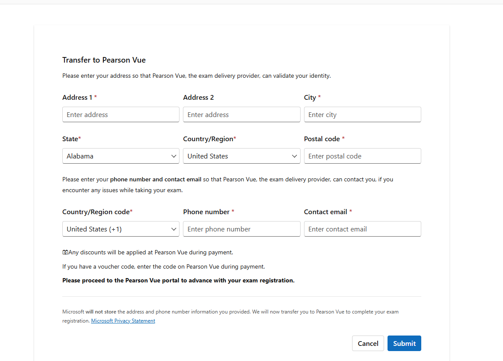Focus the Phone number field
503x361 pixels.
242,229
